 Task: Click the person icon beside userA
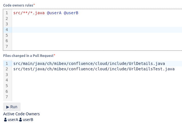[x=5, y=120]
